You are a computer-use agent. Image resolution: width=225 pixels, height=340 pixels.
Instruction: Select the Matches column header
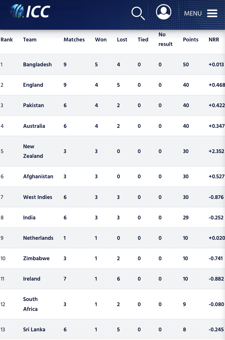[x=74, y=40]
